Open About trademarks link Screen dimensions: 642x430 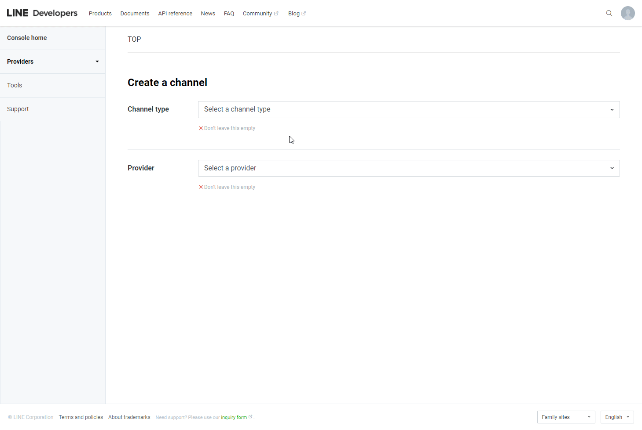point(129,417)
